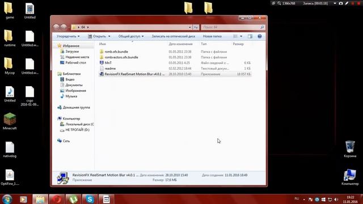The image size is (363, 204).
Task: Select the Mycop folder on desktop
Action: coord(10,66)
